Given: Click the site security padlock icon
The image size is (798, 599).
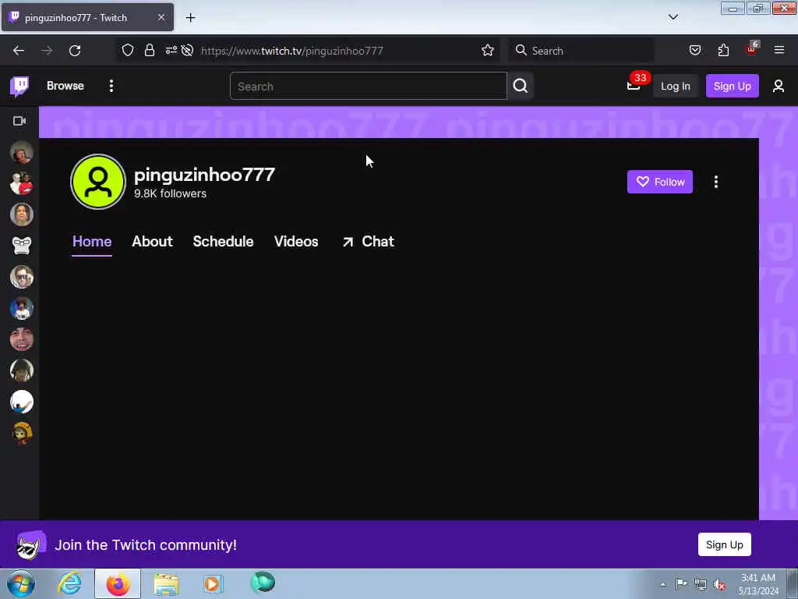Looking at the screenshot, I should coord(149,50).
